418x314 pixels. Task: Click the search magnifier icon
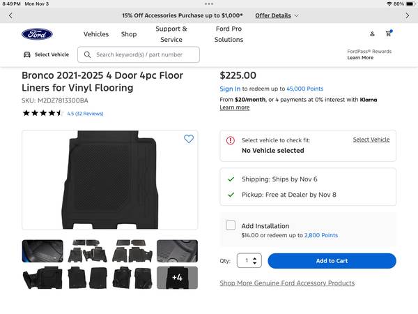click(87, 54)
